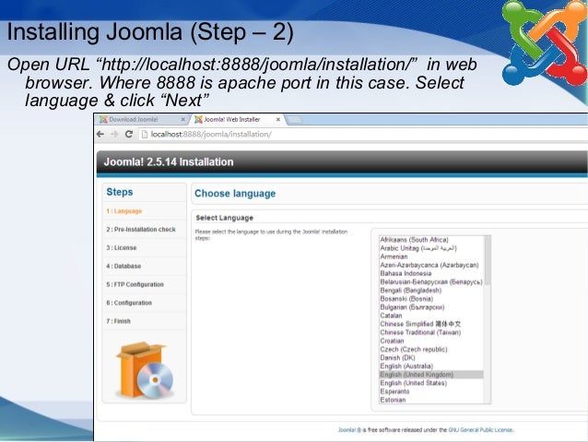Select step 1 : Language
The width and height of the screenshot is (588, 442).
pos(124,211)
